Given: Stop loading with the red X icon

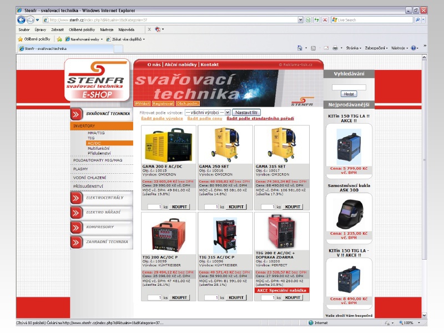Looking at the screenshot, I should (325, 20).
